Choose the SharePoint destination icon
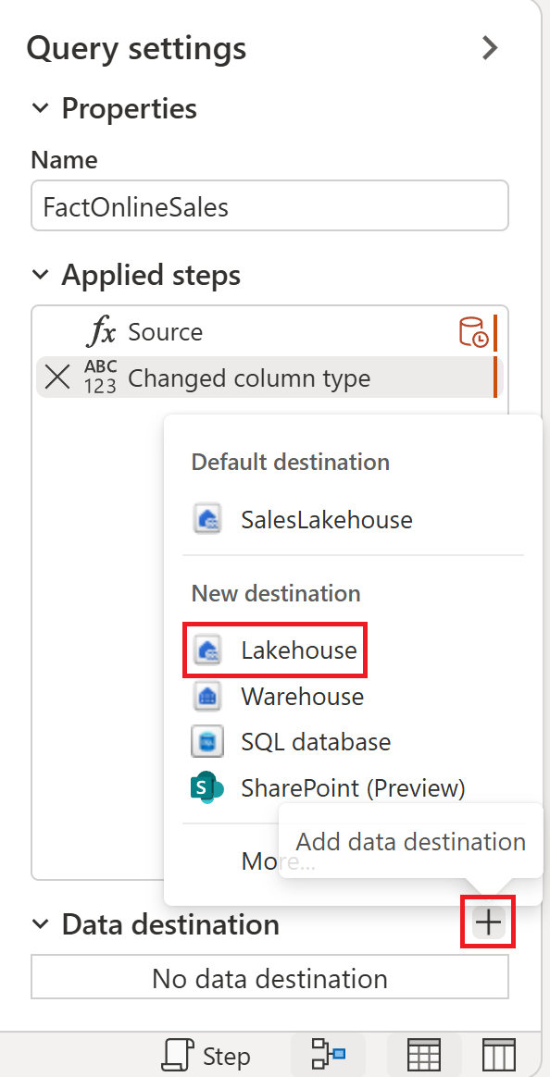This screenshot has width=550, height=1077. pyautogui.click(x=207, y=787)
